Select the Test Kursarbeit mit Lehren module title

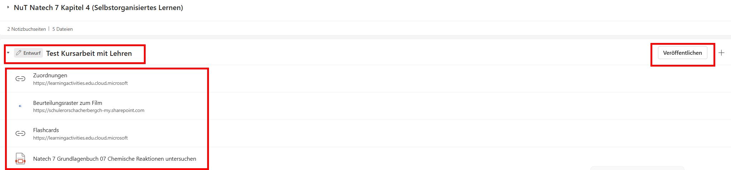[x=89, y=53]
